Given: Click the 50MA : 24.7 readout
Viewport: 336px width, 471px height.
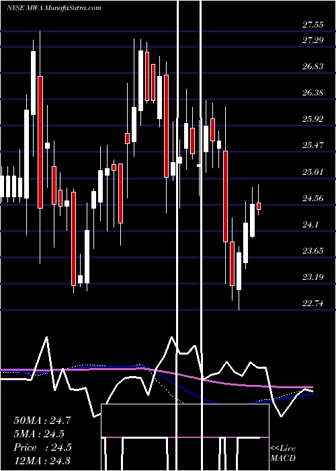Looking at the screenshot, I should (x=42, y=421).
